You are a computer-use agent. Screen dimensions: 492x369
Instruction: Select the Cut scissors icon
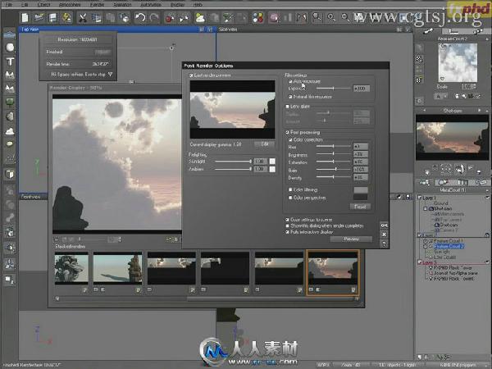coord(83,17)
